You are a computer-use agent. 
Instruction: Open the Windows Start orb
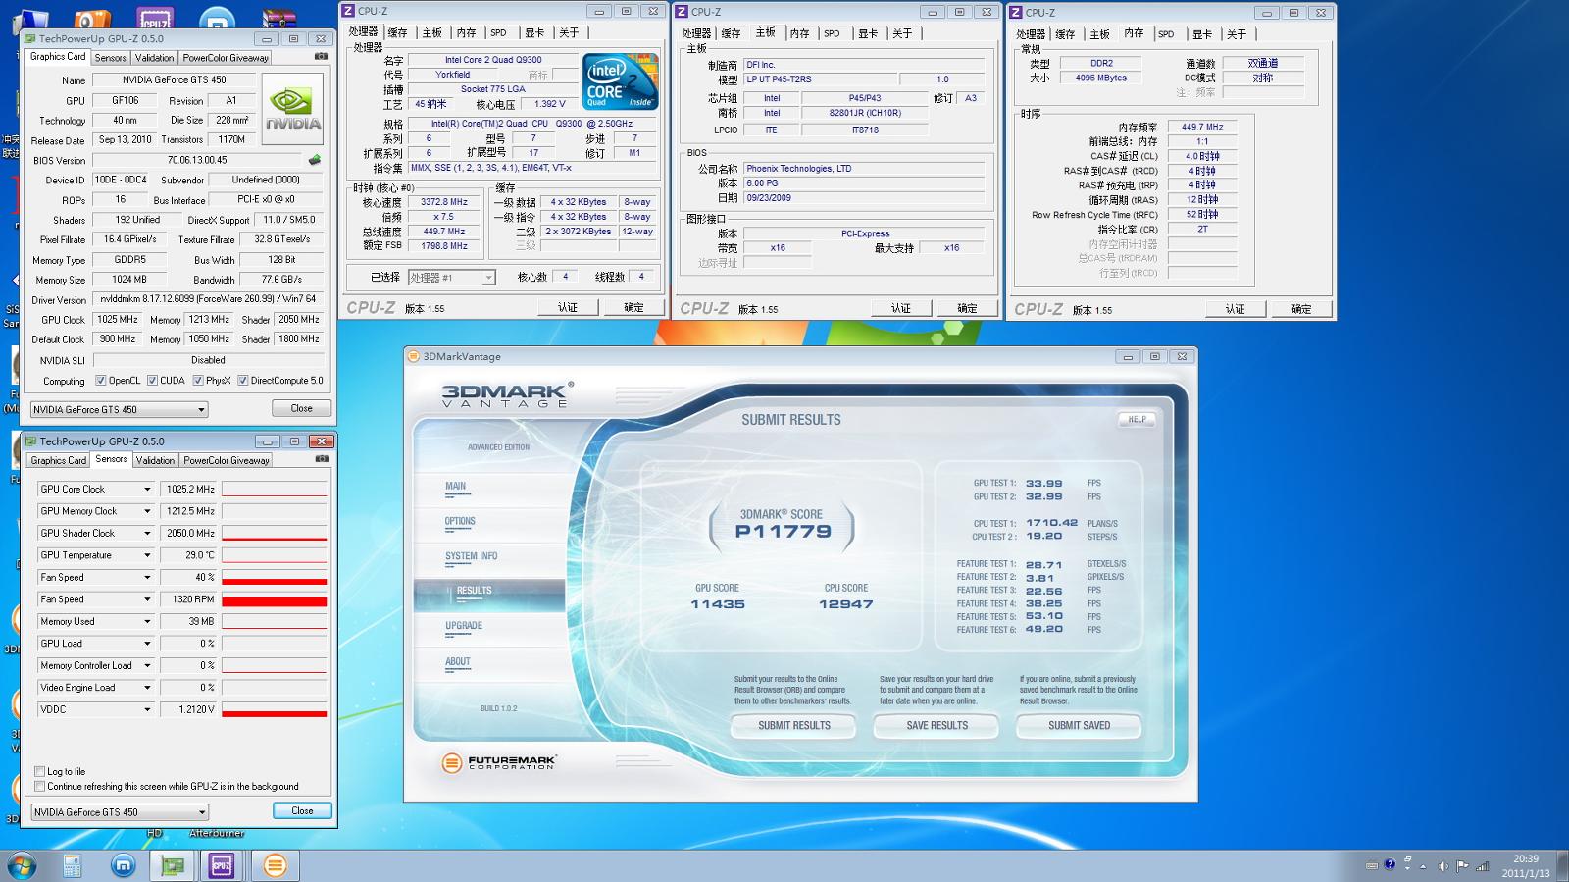(x=22, y=865)
